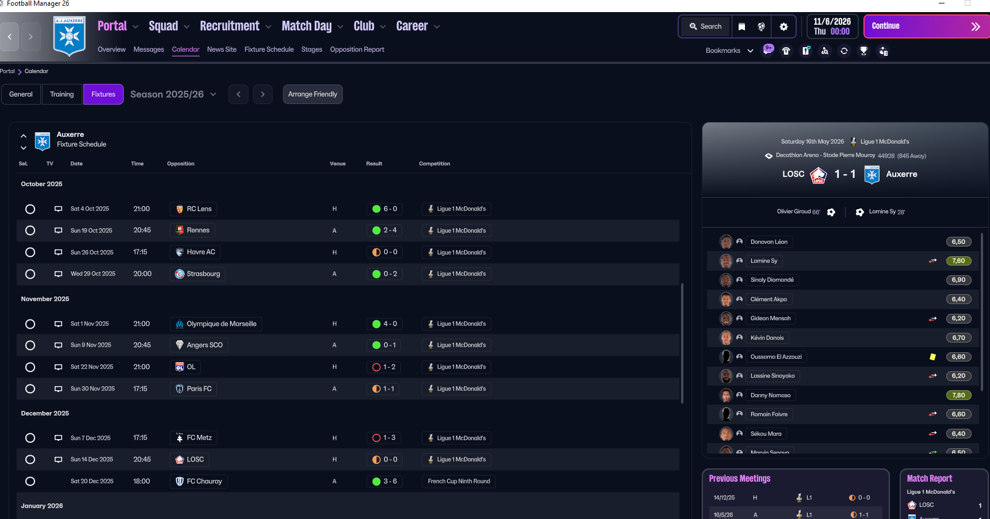The height and width of the screenshot is (519, 990).
Task: Open the bookmark flag icon in top bar
Action: point(741,26)
